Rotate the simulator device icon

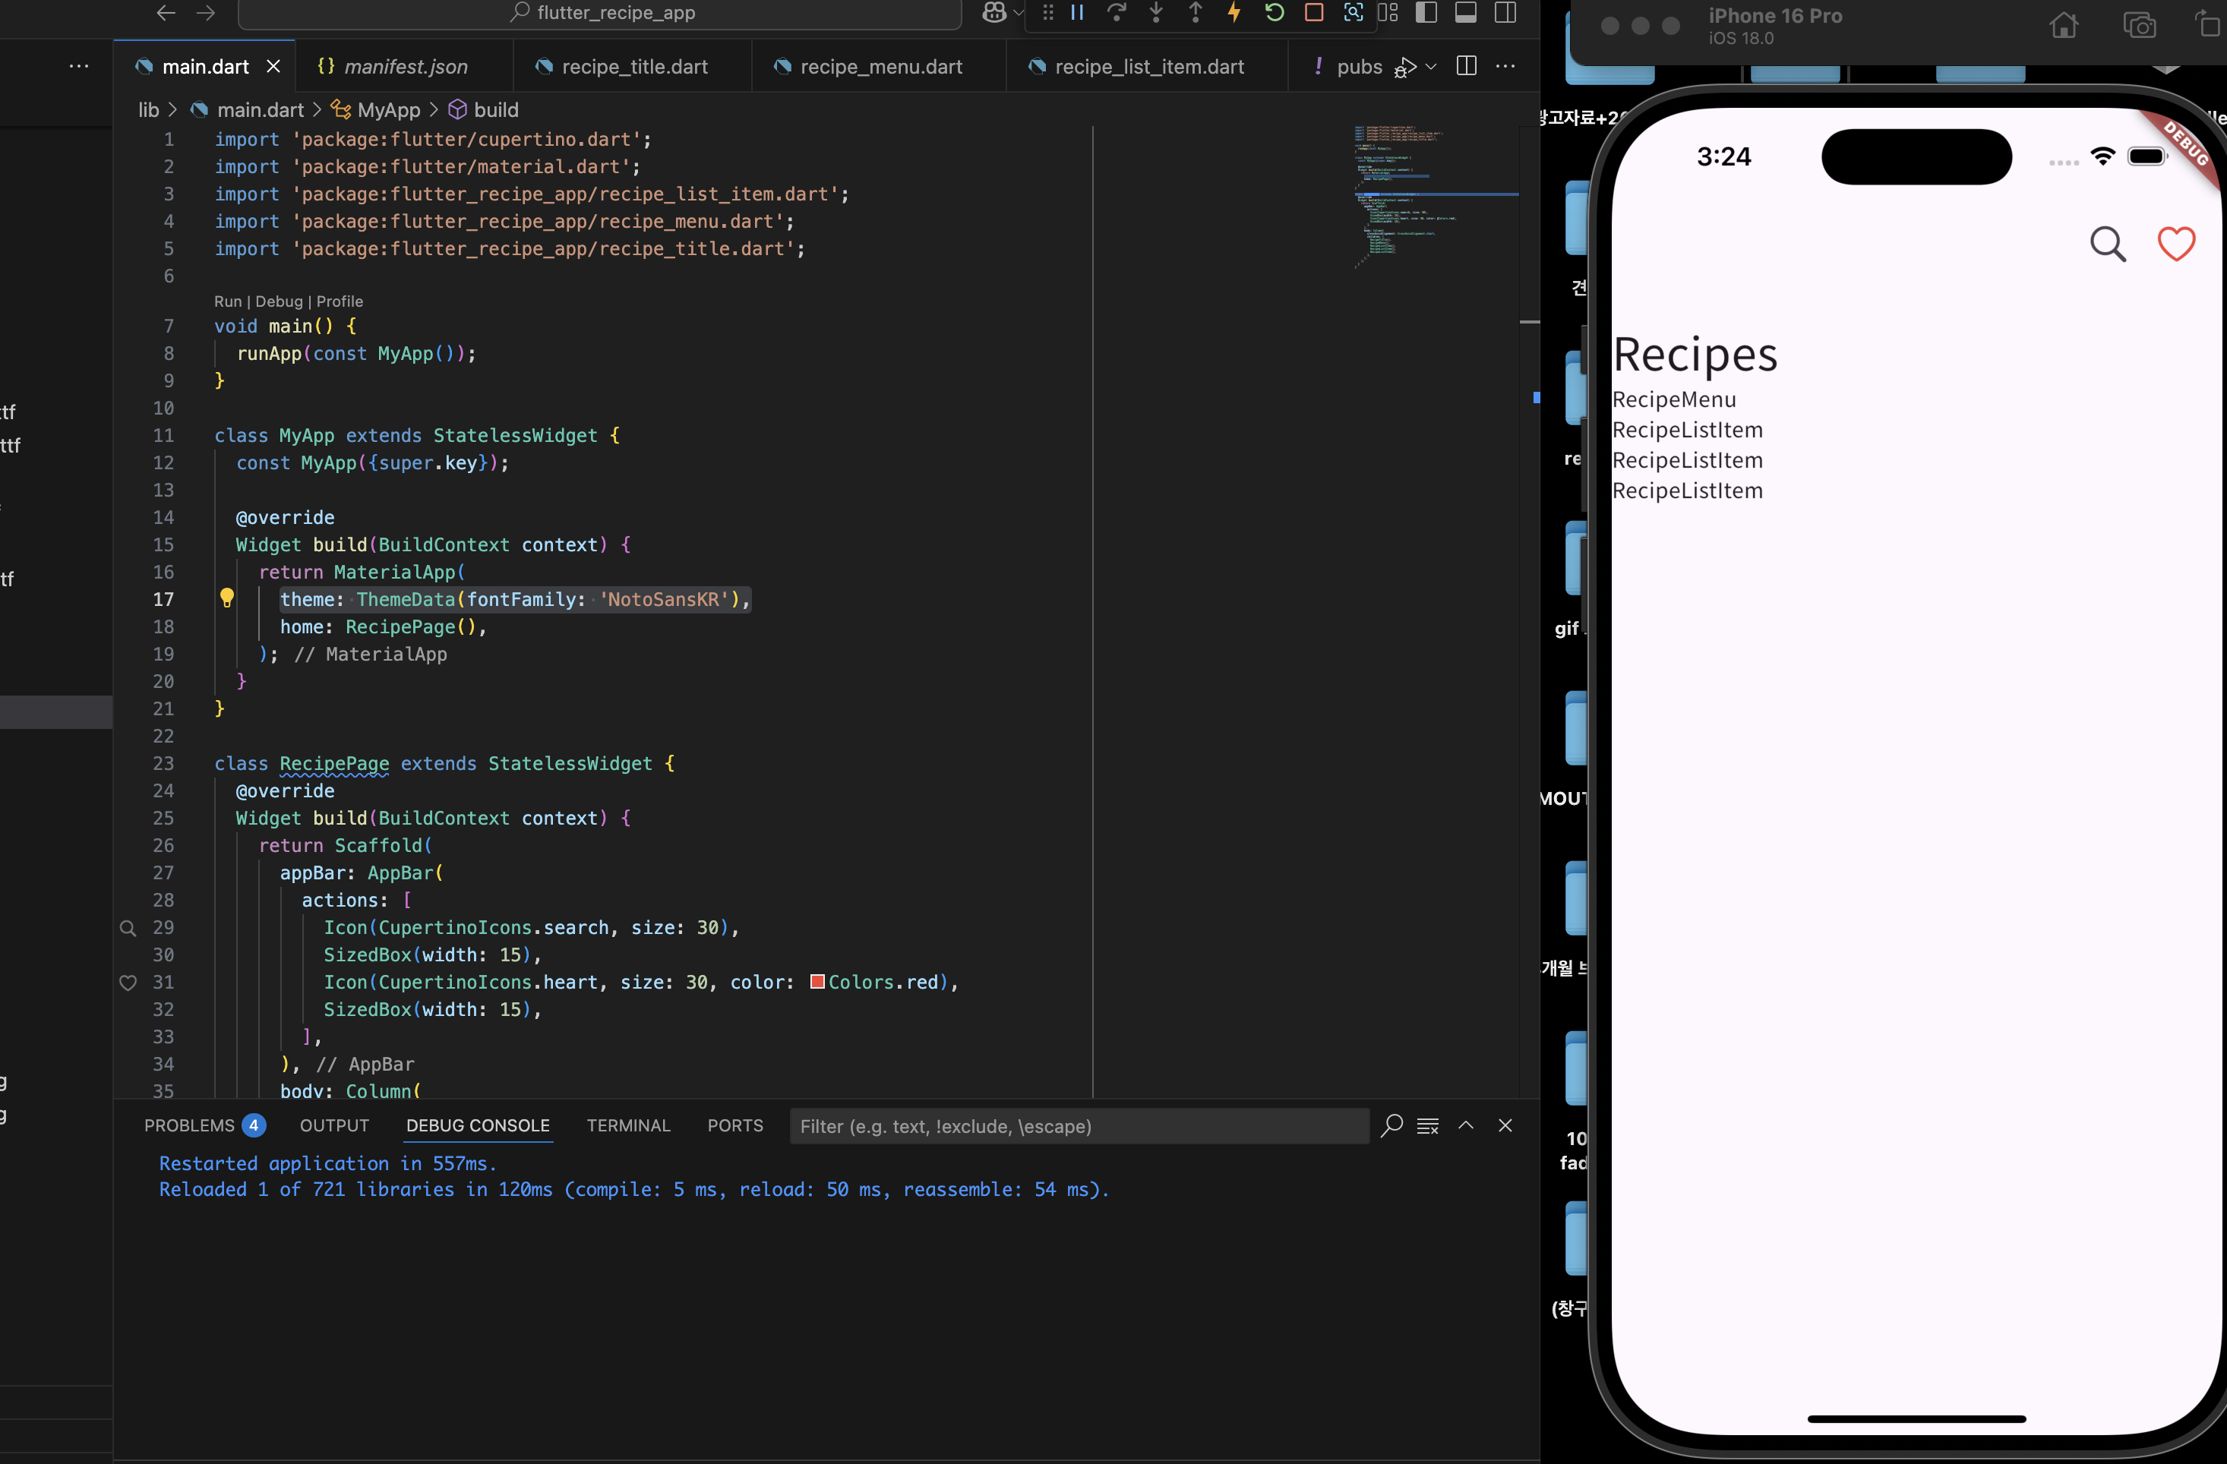(2210, 24)
